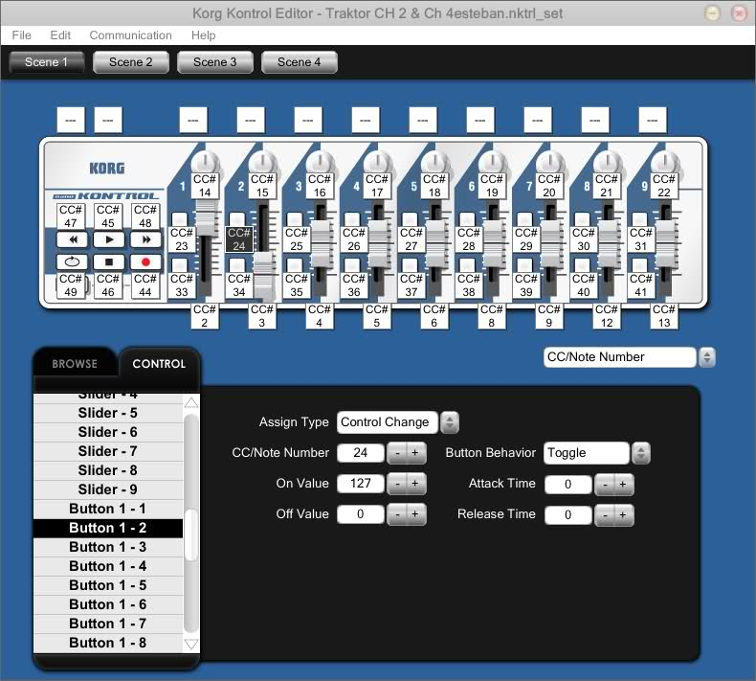
Task: Select knob 2 labeled CC# 15
Action: [x=262, y=186]
